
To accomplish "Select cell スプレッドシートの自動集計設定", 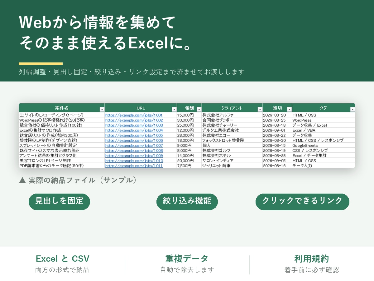I will (62, 145).
